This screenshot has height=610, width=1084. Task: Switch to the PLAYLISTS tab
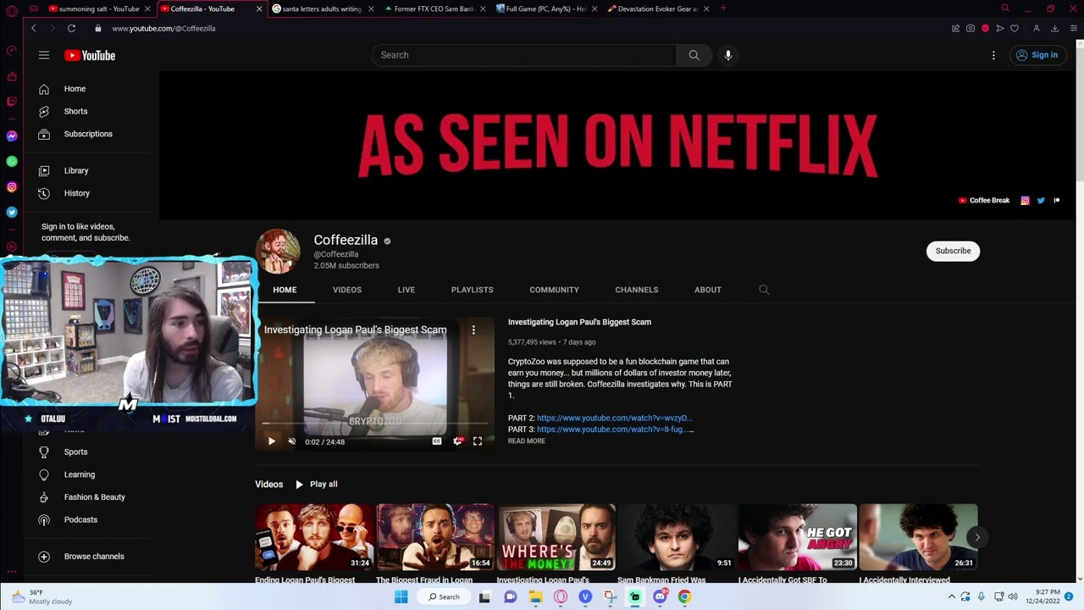(x=472, y=290)
